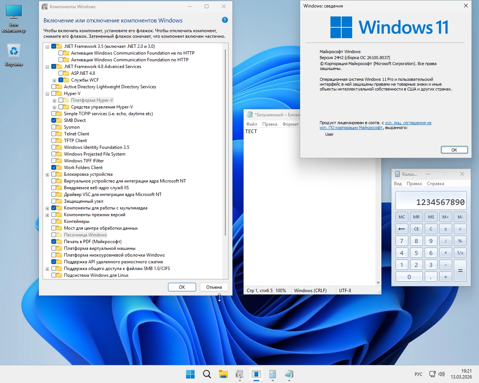Image resolution: width=479 pixels, height=383 pixels.
Task: Expand the Службы WCF tree node
Action: (x=55, y=80)
